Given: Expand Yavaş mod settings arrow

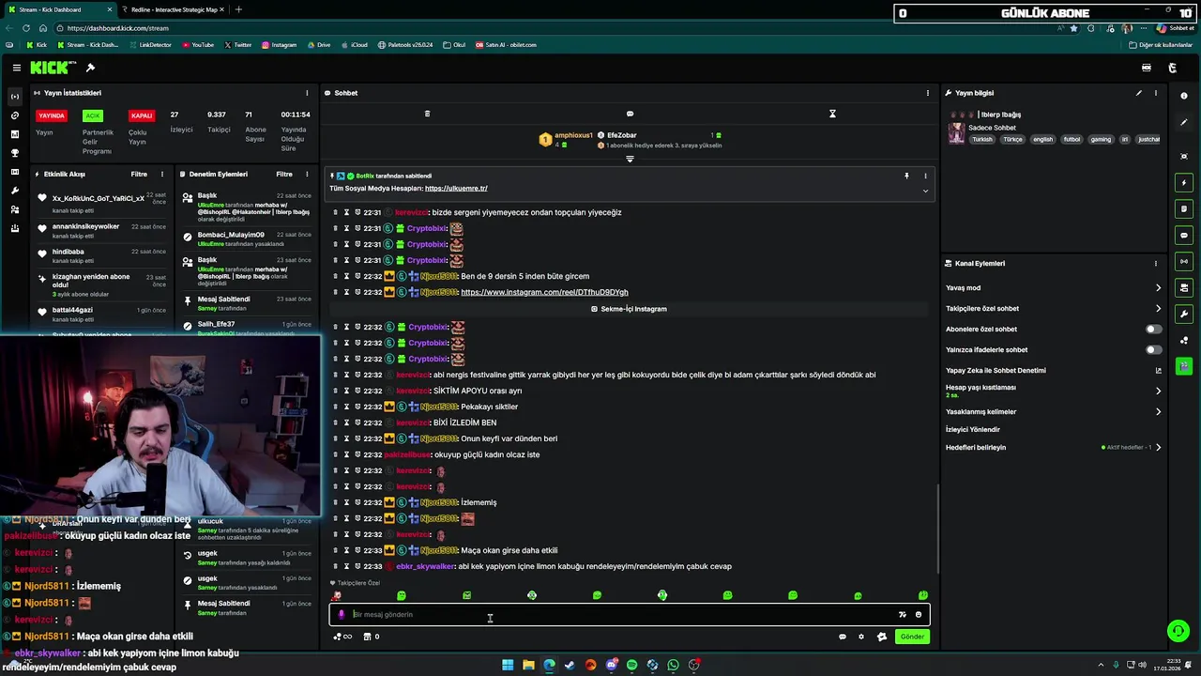Looking at the screenshot, I should pyautogui.click(x=1158, y=288).
